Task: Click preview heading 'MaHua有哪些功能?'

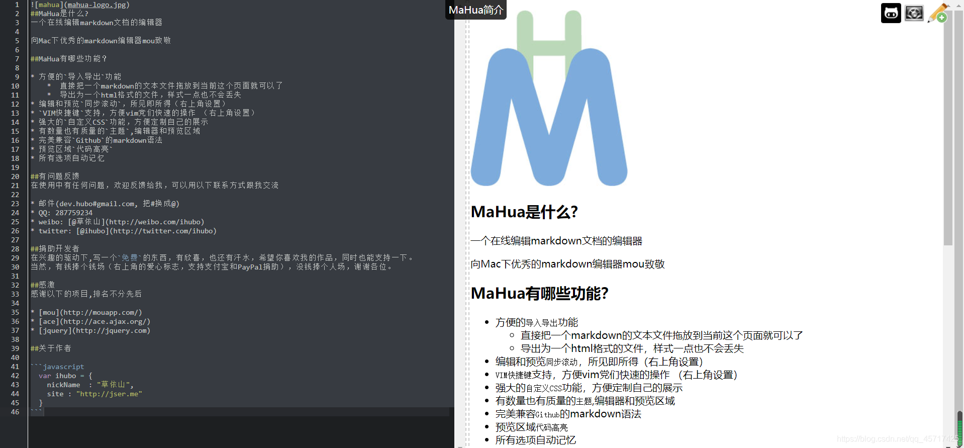Action: pos(540,294)
